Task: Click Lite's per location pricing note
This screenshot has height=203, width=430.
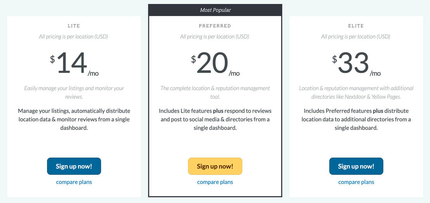Action: point(74,37)
